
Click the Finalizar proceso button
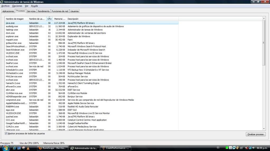coord(255,134)
